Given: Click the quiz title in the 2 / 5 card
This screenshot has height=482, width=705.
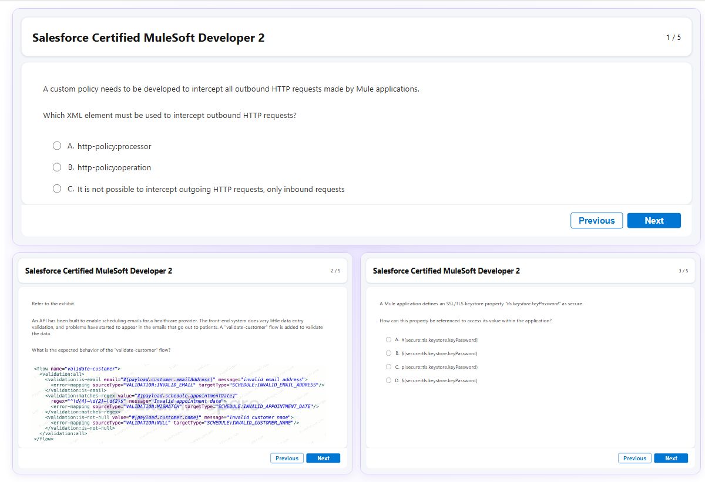Looking at the screenshot, I should (x=99, y=271).
